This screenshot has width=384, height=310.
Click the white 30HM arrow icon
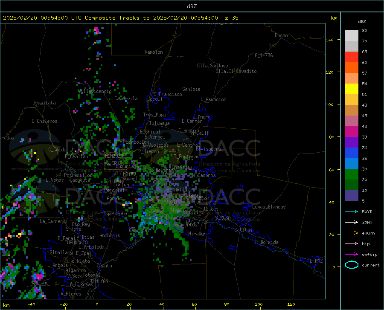(x=352, y=223)
